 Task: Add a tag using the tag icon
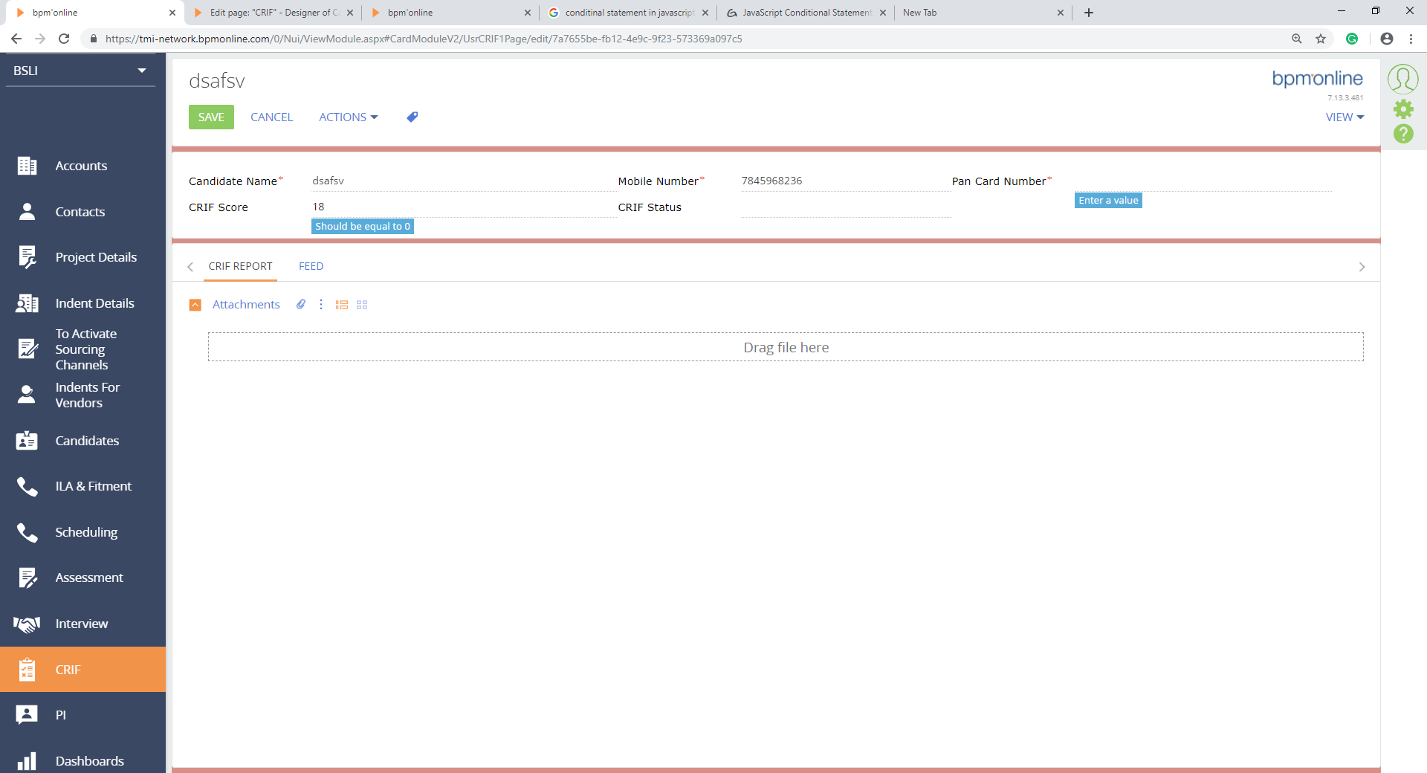pyautogui.click(x=412, y=117)
